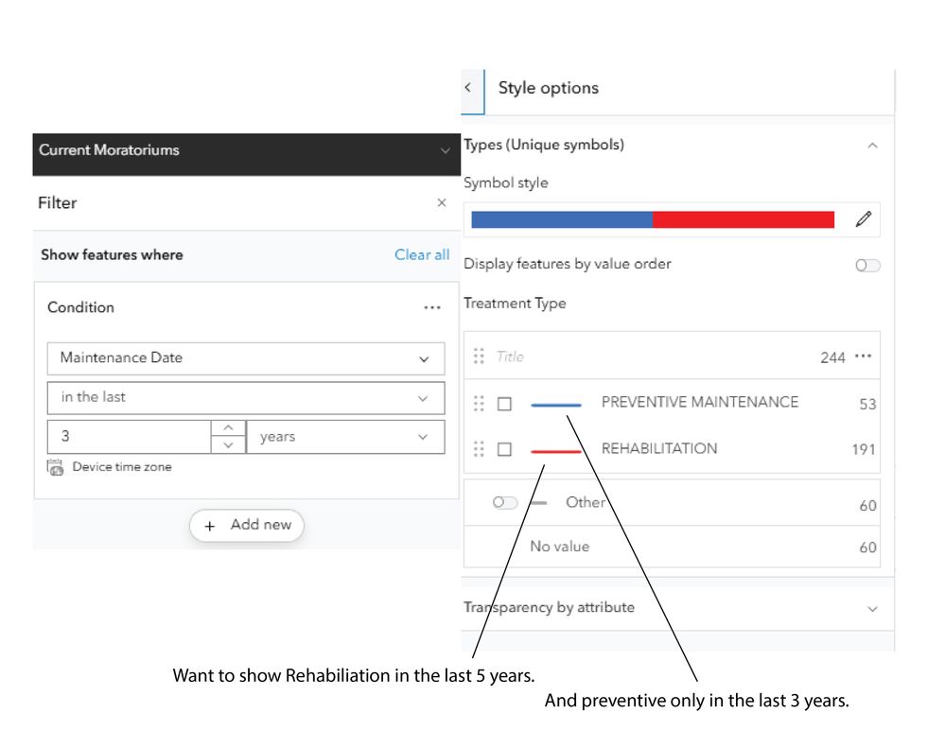945x730 pixels.
Task: Expand Transparency by attribute section
Action: point(872,608)
